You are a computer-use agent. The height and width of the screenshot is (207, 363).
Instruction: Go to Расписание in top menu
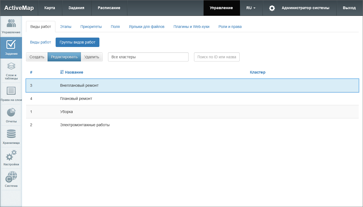109,8
